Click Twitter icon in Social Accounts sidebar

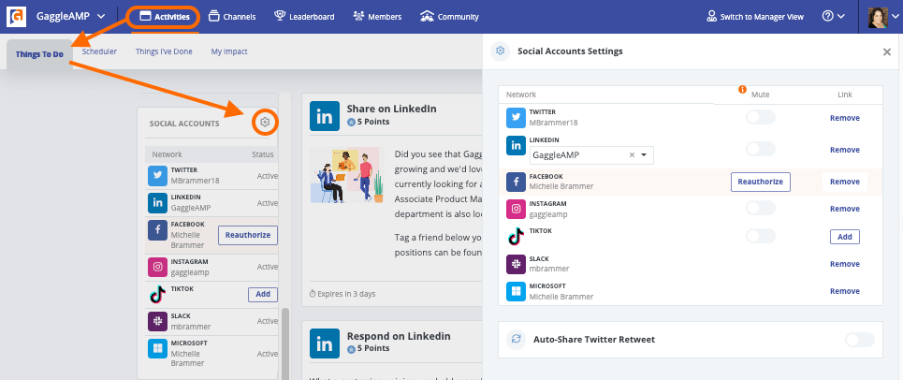[157, 176]
